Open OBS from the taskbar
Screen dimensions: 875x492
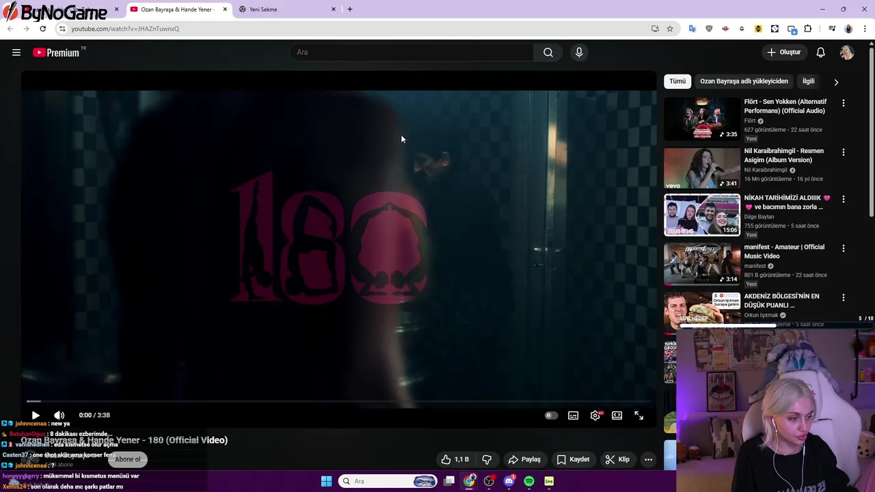point(489,482)
